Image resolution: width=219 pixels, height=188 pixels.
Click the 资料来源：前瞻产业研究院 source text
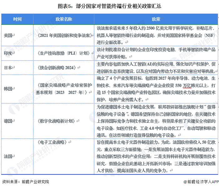point(26,182)
